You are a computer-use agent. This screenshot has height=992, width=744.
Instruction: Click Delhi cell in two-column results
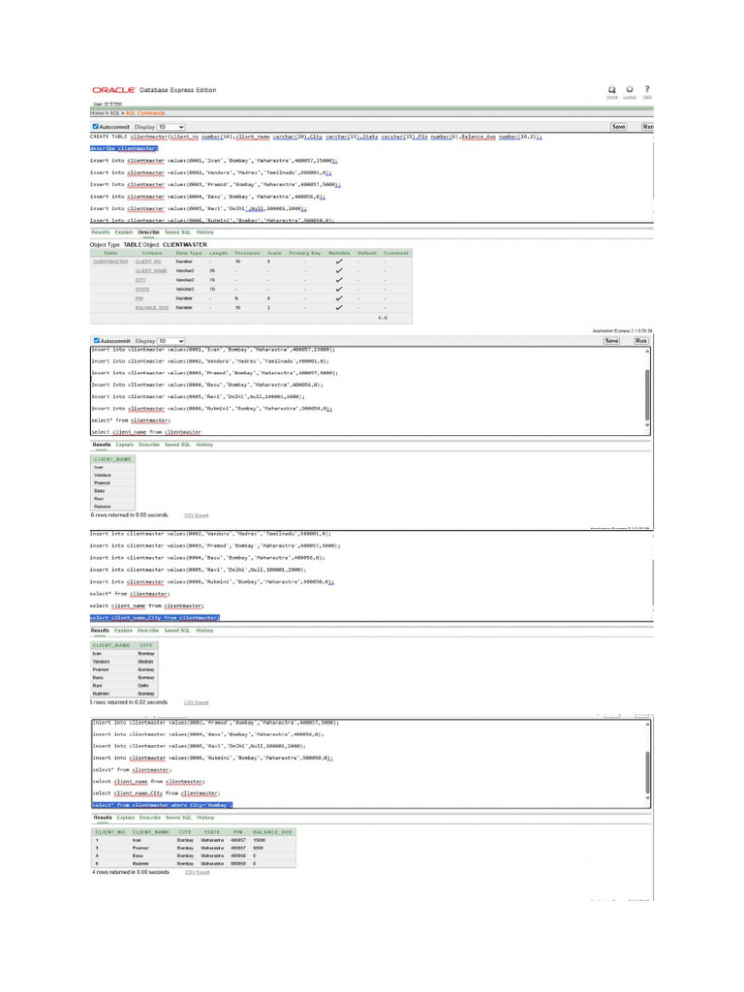pyautogui.click(x=143, y=686)
